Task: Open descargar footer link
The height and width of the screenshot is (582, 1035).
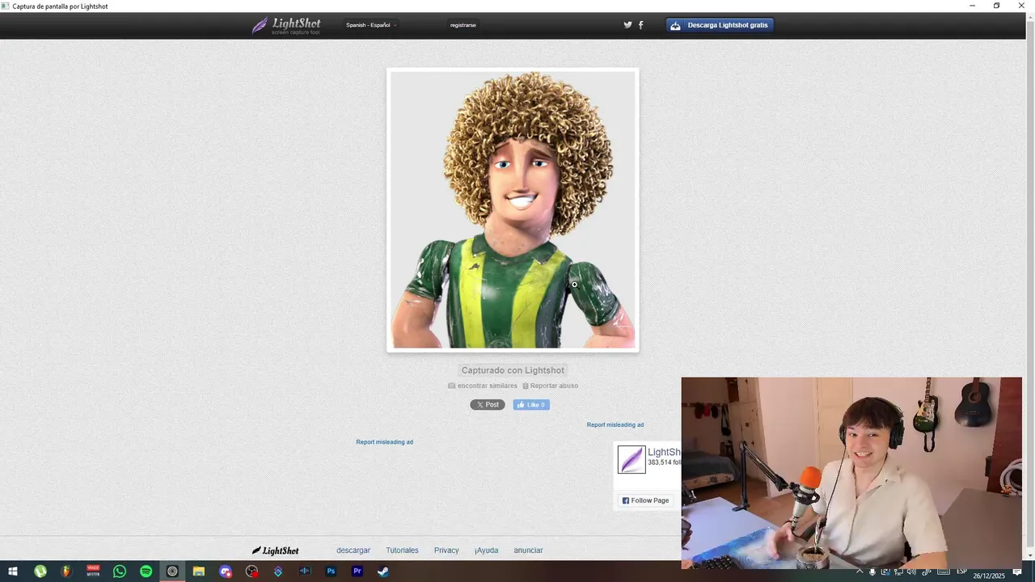Action: point(353,550)
